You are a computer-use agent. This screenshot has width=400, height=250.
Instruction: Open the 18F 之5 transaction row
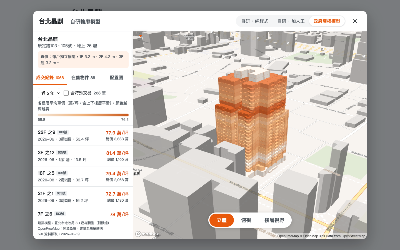83,176
